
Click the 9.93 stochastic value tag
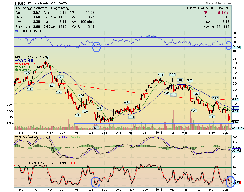[235, 183]
